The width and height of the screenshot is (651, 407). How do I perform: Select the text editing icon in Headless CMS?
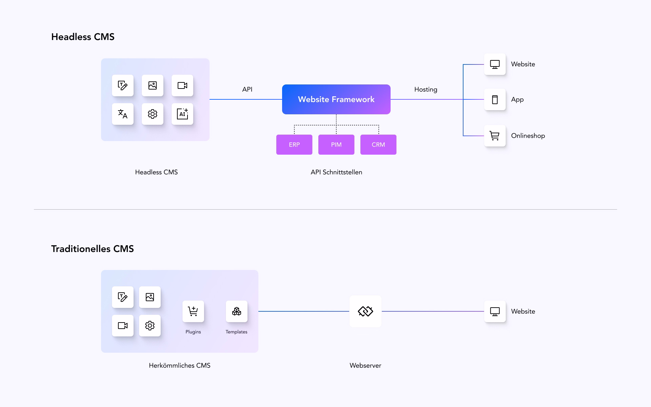[x=123, y=86]
